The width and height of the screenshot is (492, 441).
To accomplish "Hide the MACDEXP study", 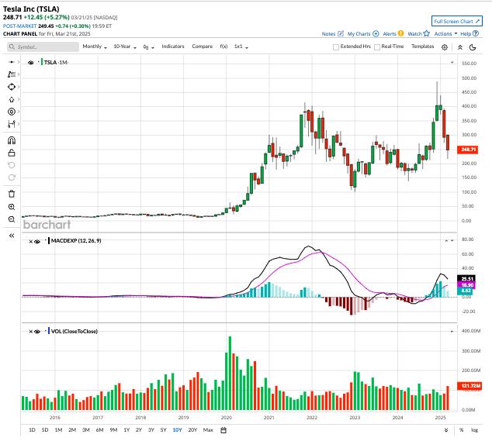I will [37, 241].
